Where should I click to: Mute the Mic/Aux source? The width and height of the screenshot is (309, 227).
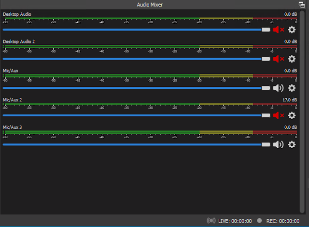tap(278, 88)
